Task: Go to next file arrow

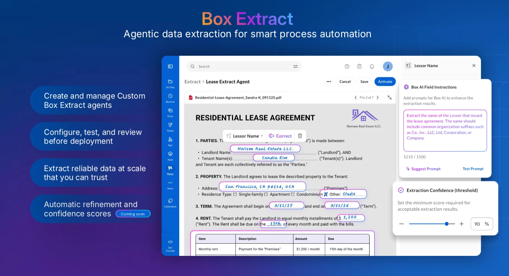Action: (377, 97)
